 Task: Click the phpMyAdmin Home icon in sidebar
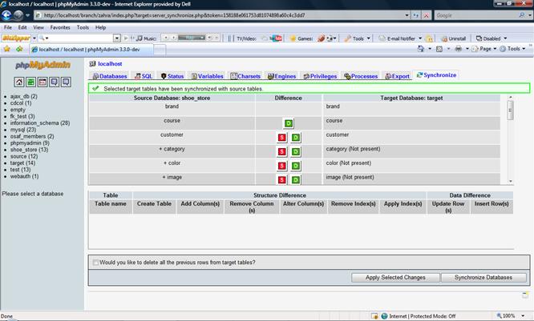(20, 82)
